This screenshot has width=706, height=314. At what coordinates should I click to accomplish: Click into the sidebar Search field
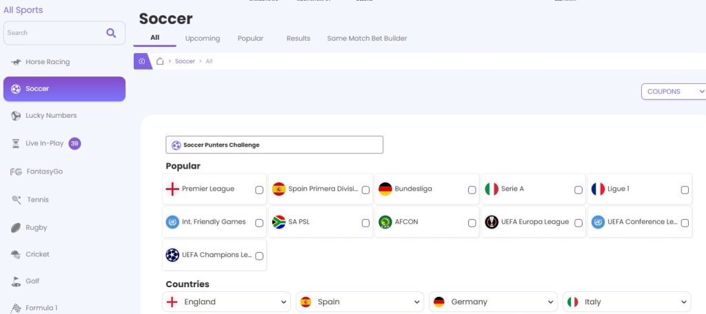[x=54, y=32]
